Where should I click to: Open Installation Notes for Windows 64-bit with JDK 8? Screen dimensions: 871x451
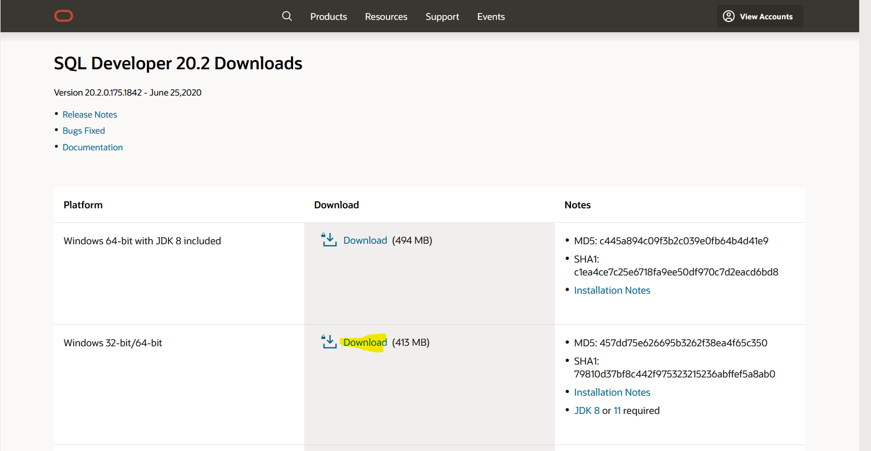612,290
